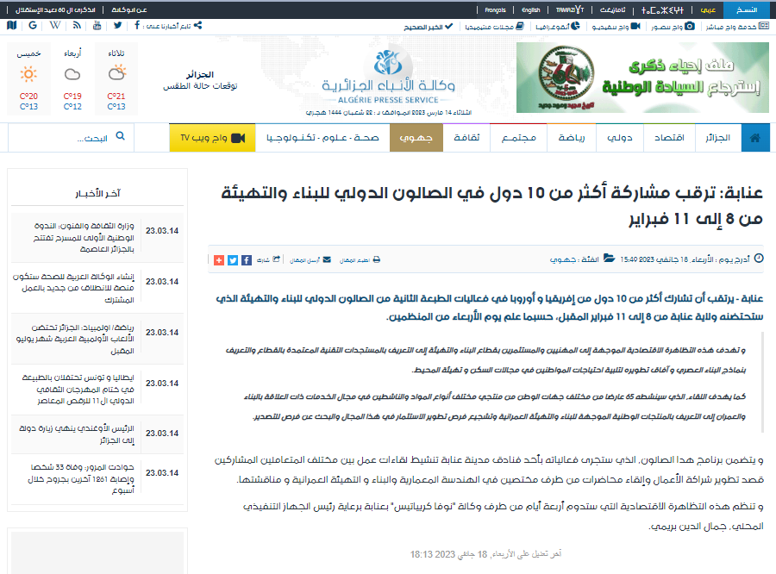Click the أربعاء weather forecast
The width and height of the screenshot is (776, 574).
(72, 78)
